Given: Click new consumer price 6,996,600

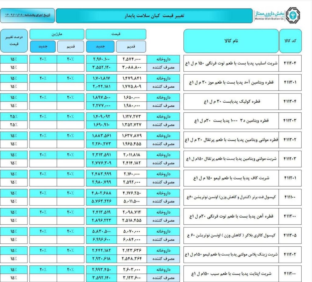Looking at the screenshot, I should coord(101,240).
